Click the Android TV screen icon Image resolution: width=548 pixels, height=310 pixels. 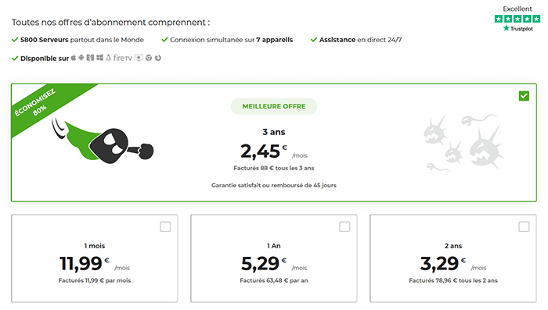139,58
